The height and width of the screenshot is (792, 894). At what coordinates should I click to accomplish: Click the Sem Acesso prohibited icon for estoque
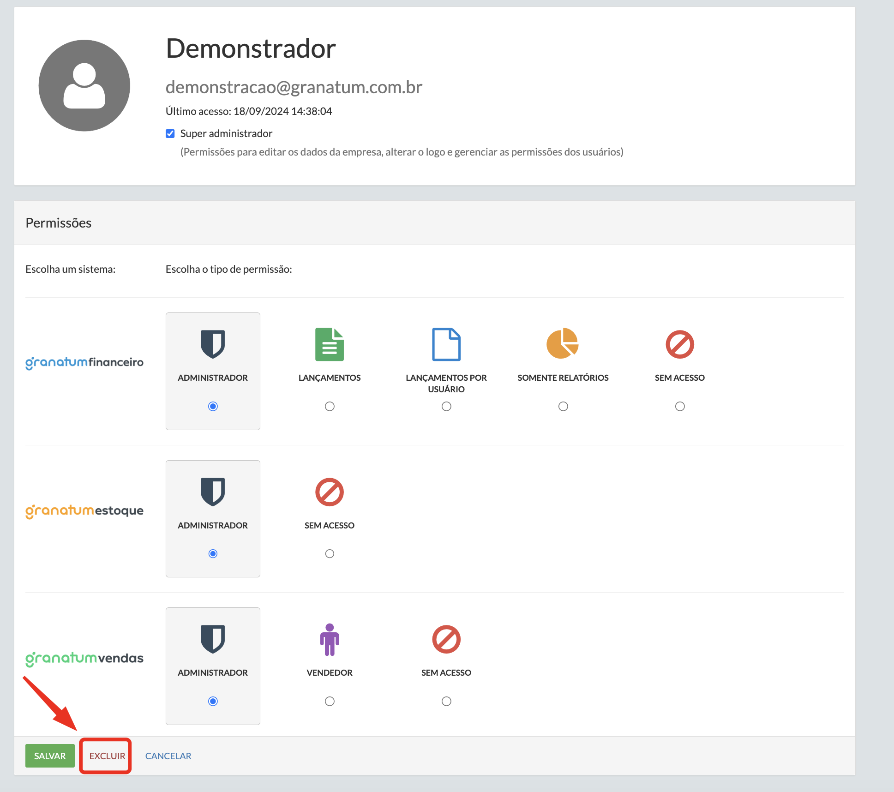click(330, 492)
